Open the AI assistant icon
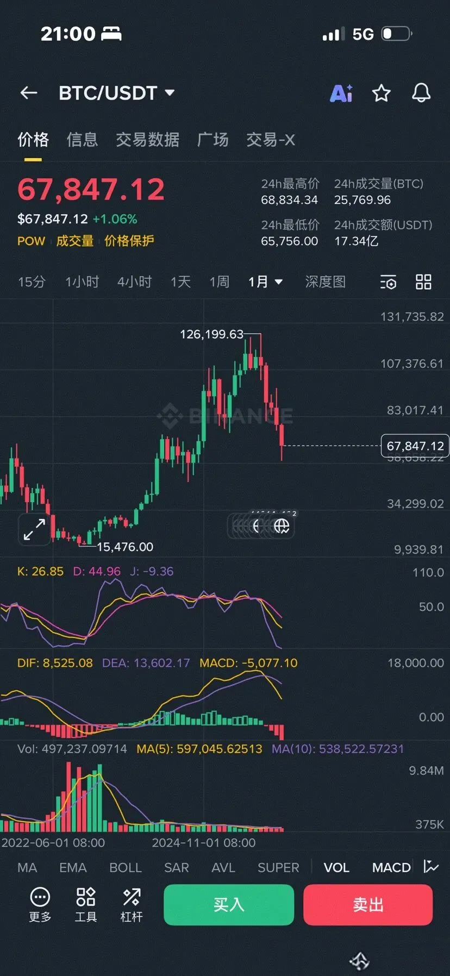This screenshot has height=976, width=450. 341,93
